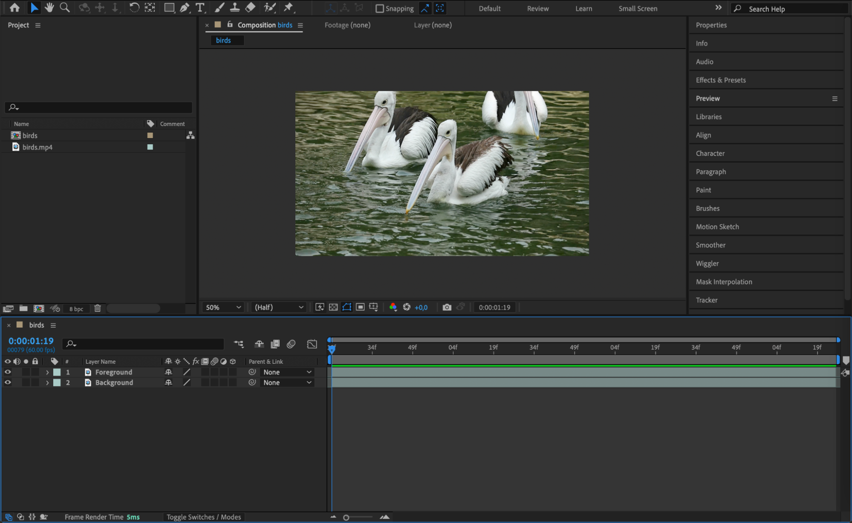852x523 pixels.
Task: Switch to the Review workspace
Action: click(x=537, y=9)
